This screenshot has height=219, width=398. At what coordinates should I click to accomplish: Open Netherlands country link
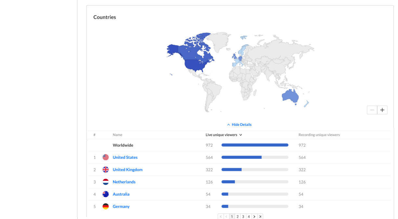[x=124, y=182]
